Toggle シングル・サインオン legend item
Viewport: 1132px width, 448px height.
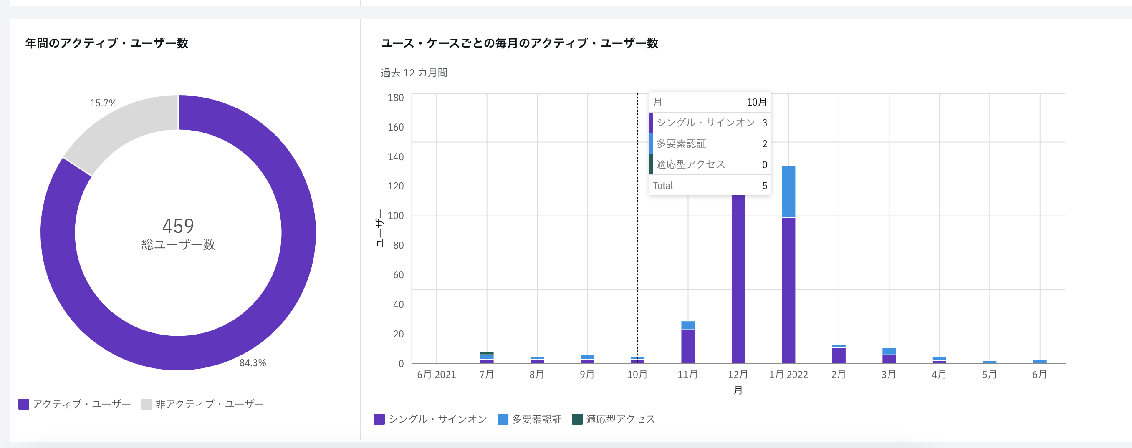(431, 419)
